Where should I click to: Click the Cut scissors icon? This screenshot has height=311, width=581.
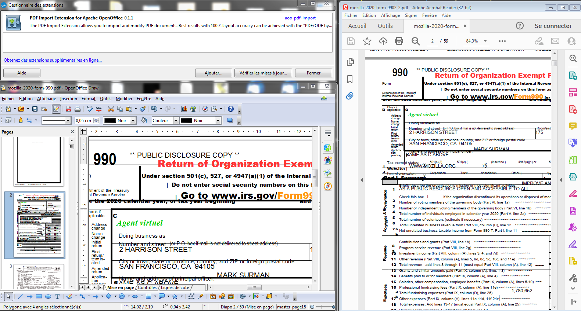(111, 109)
